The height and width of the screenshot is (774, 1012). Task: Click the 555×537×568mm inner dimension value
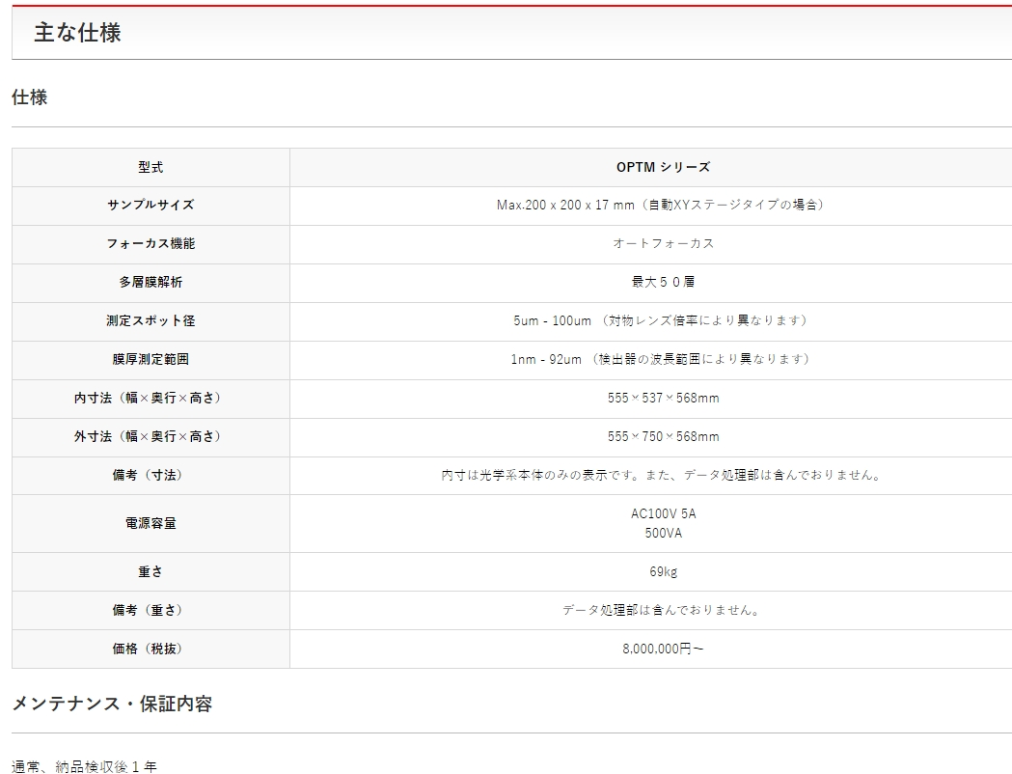pos(663,398)
